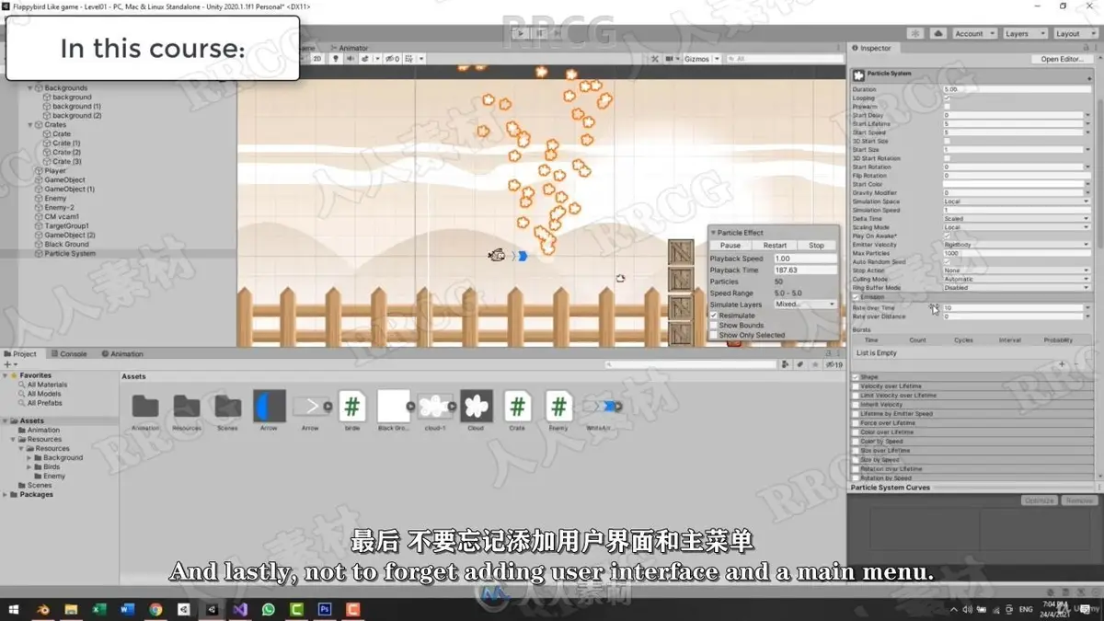This screenshot has height=621, width=1104.
Task: Enable the 3D Start Rotation checkbox
Action: pos(948,158)
